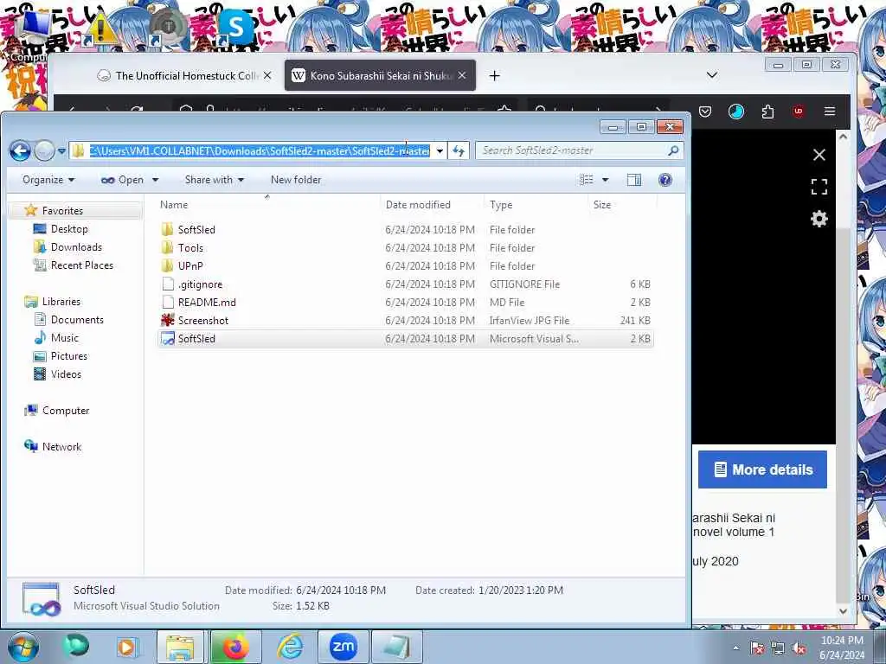Open media viewer settings gear
Viewport: 886px width, 664px height.
point(819,219)
